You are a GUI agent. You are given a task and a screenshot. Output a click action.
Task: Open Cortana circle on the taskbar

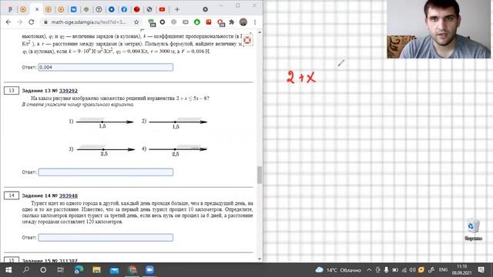(43, 270)
